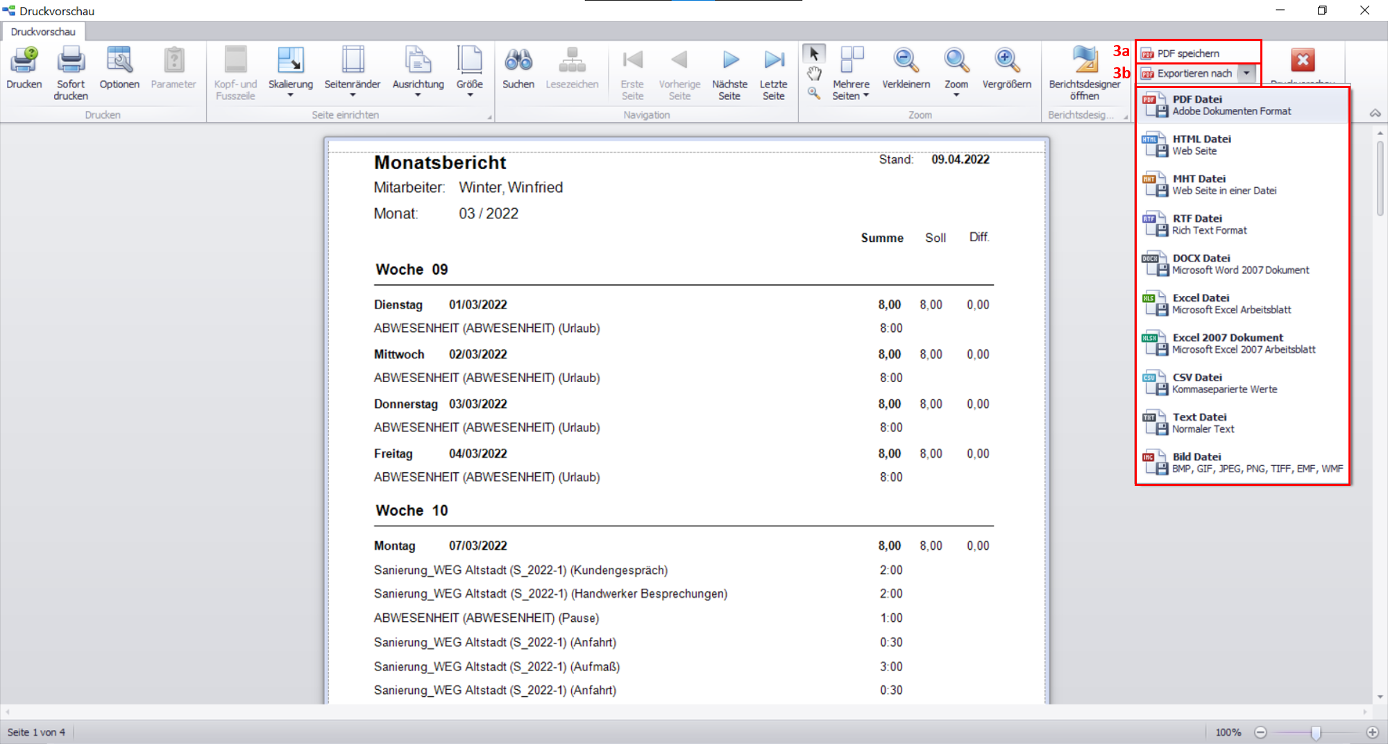
Task: Select the hand pan tool
Action: 814,73
